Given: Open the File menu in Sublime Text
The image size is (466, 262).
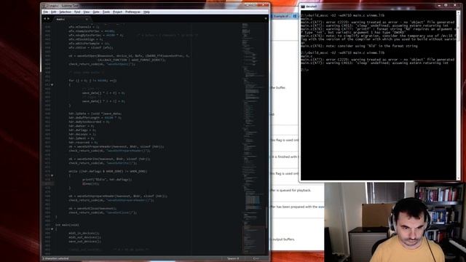Looking at the screenshot, I should coord(45,12).
